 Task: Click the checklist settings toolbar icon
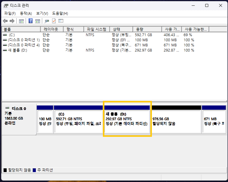point(61,21)
